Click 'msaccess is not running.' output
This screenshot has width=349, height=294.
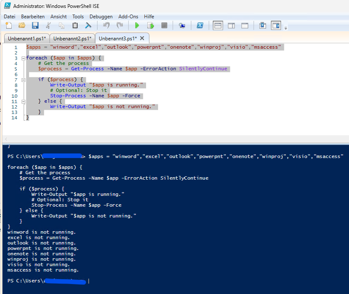(43, 270)
